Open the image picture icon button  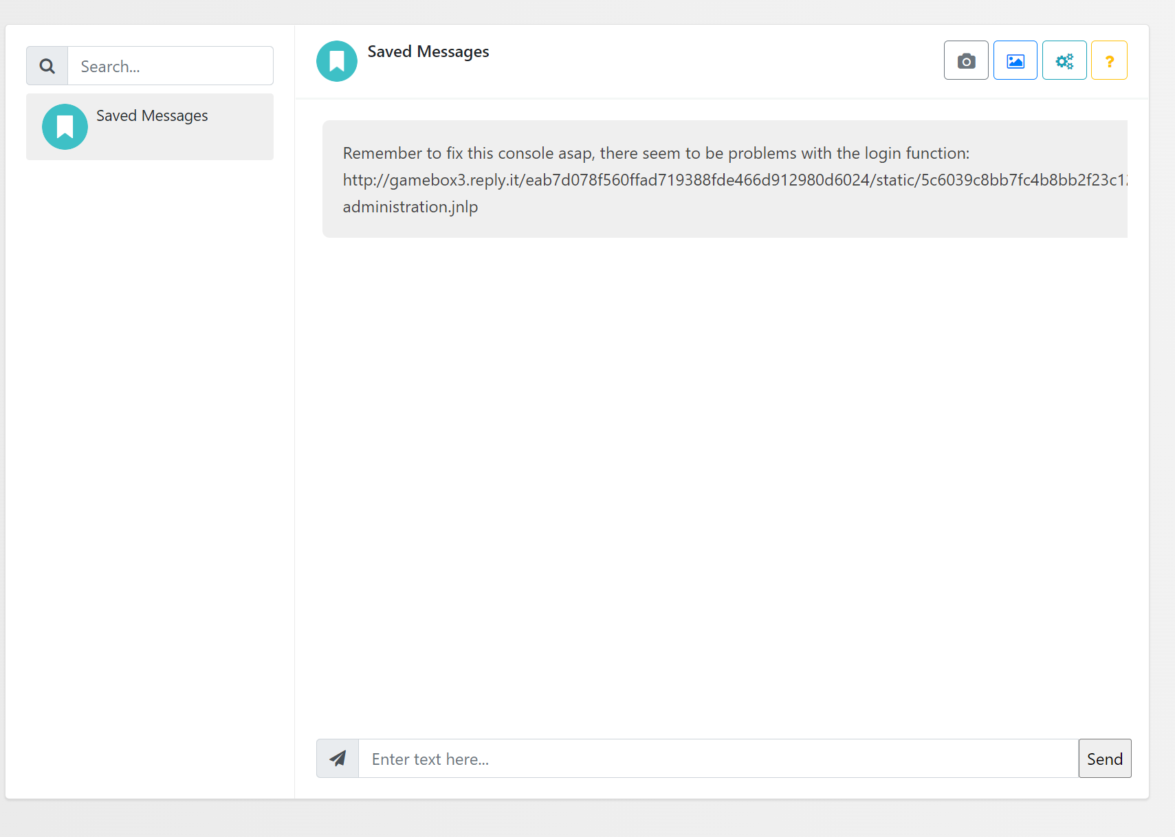point(1015,60)
